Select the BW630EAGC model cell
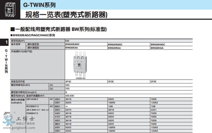The height and width of the screenshot is (133, 212). point(73,44)
